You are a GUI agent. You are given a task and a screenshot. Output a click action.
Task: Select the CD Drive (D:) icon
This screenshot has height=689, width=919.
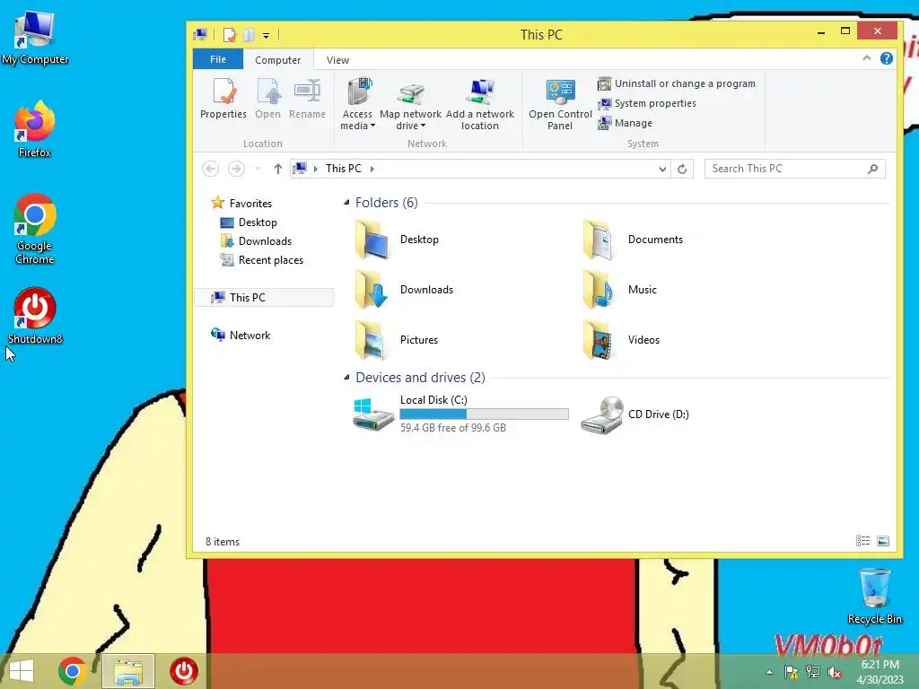[x=602, y=414]
